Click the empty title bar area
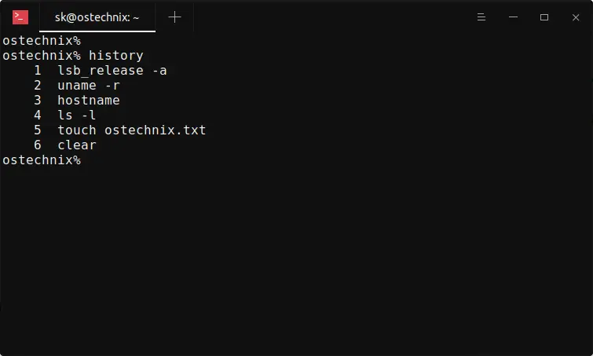593x356 pixels. click(x=333, y=17)
